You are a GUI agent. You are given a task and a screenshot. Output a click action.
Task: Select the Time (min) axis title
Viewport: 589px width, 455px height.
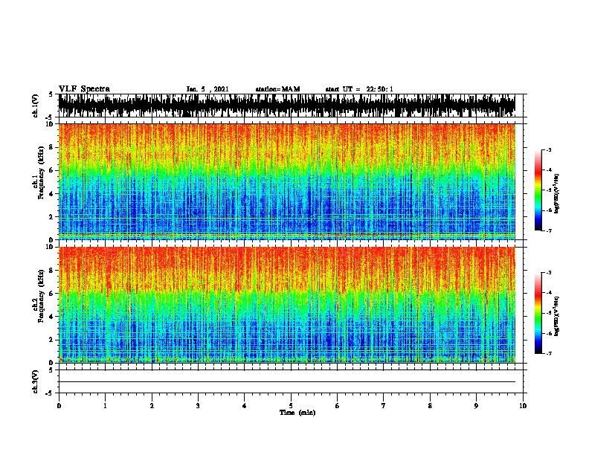[x=297, y=413]
